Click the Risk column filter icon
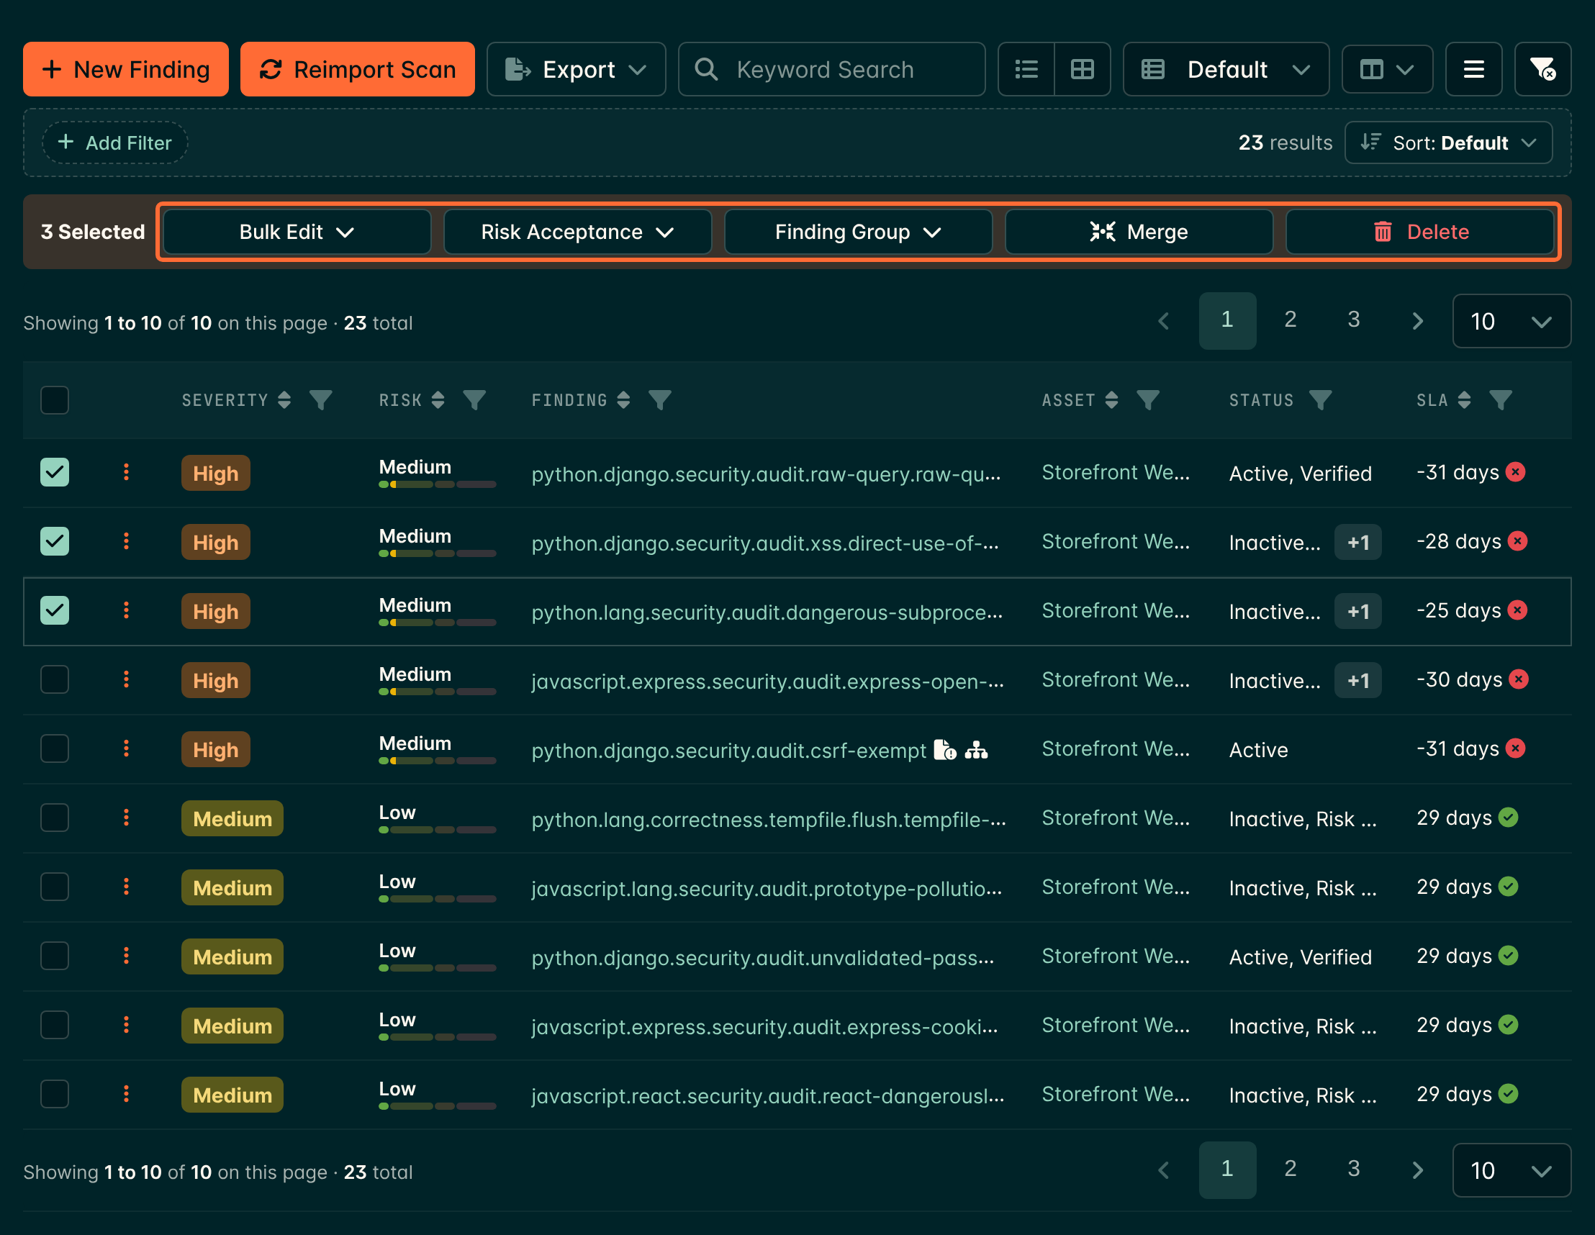The width and height of the screenshot is (1595, 1235). click(x=474, y=399)
